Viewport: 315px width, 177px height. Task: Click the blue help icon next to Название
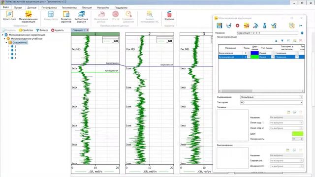[x=302, y=33]
